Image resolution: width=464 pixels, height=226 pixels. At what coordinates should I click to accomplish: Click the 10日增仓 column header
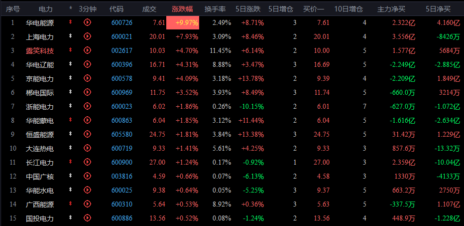348,9
